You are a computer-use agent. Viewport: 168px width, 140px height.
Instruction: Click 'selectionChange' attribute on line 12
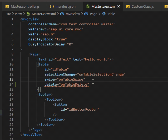[x=60, y=74]
